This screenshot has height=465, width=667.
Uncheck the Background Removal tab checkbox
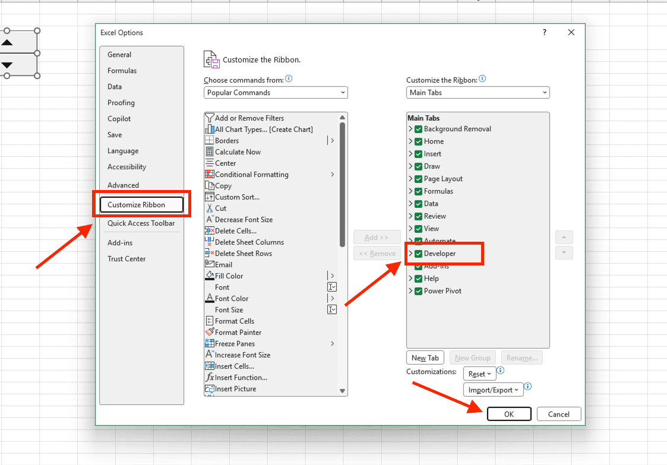419,129
